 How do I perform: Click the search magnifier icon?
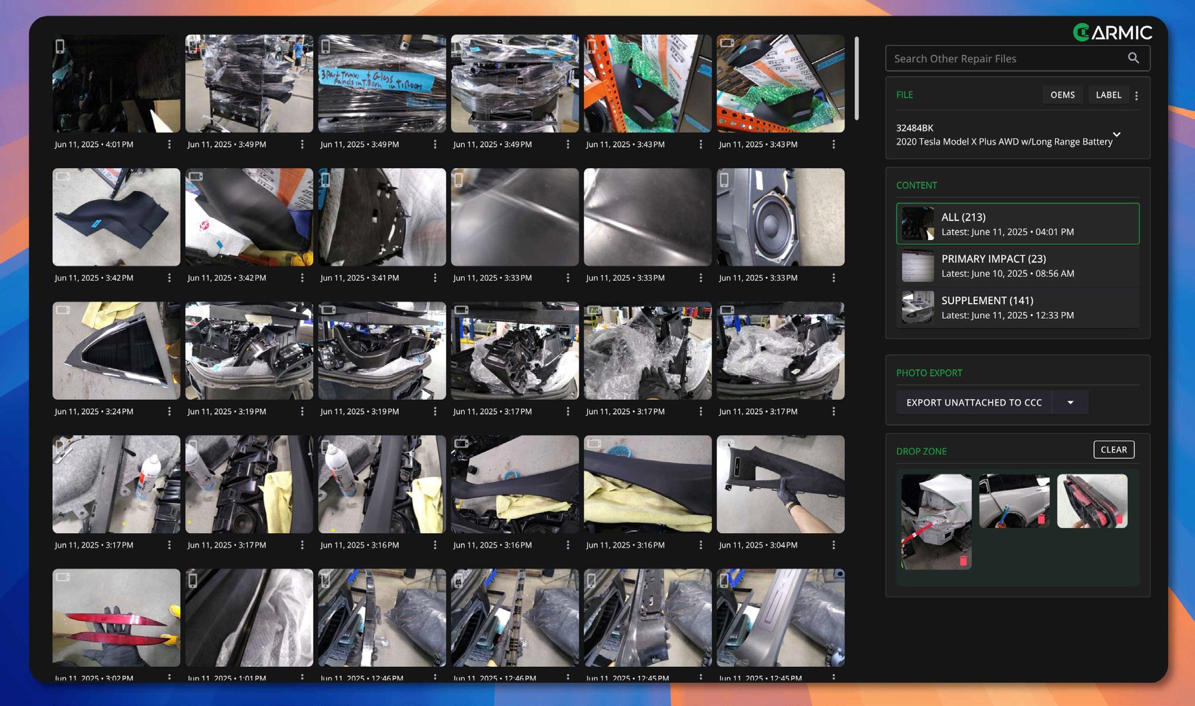1133,58
